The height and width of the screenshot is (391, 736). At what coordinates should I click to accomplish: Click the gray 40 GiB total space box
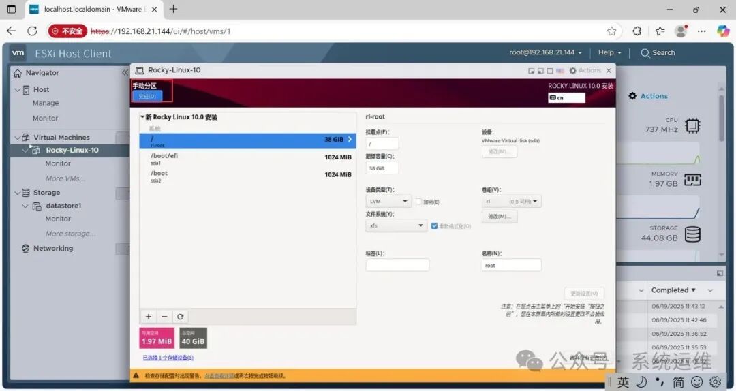pyautogui.click(x=193, y=338)
